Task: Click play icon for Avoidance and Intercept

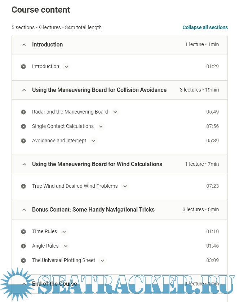Action: point(23,141)
